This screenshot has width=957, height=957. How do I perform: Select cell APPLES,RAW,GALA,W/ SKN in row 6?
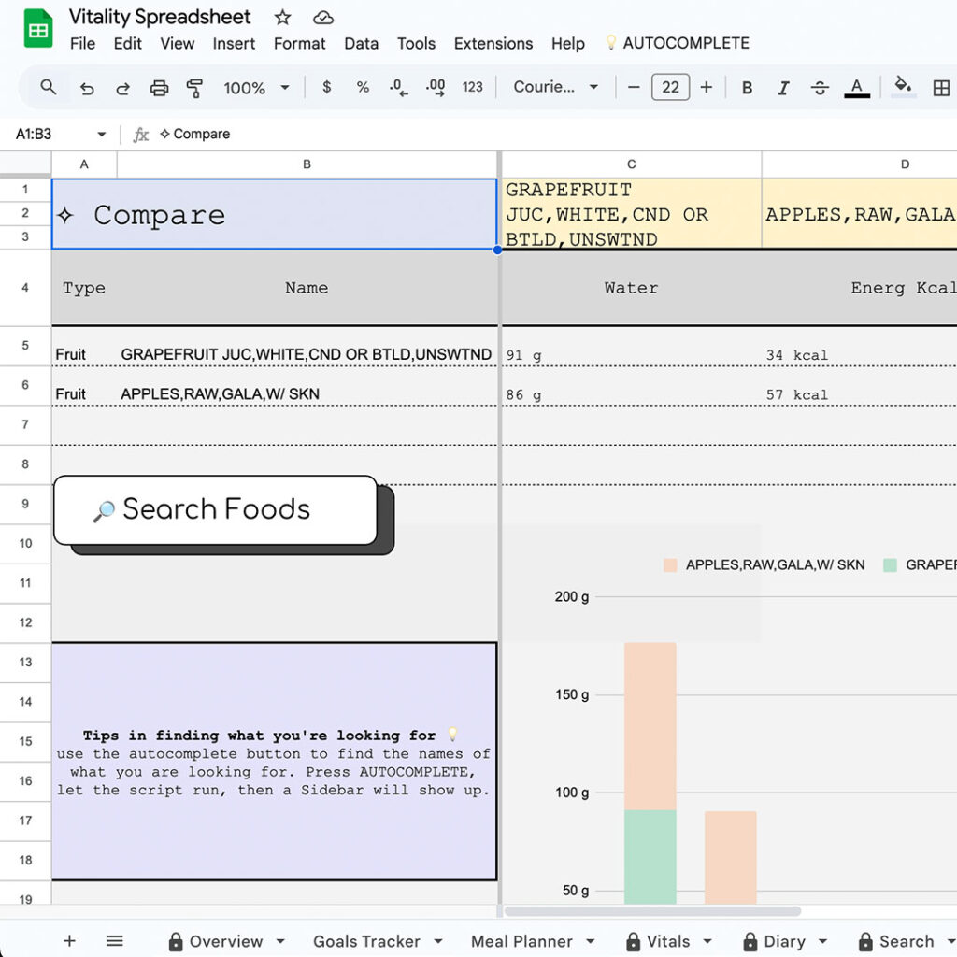pos(307,386)
